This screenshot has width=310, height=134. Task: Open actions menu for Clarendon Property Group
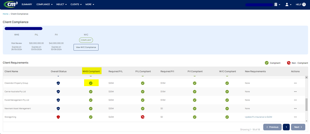(295, 83)
